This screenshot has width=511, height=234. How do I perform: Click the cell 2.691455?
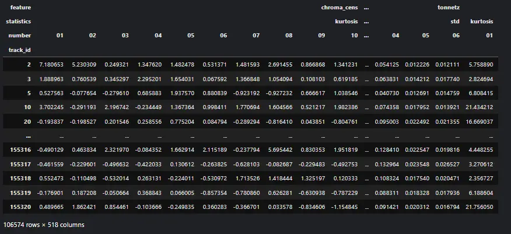(x=280, y=65)
